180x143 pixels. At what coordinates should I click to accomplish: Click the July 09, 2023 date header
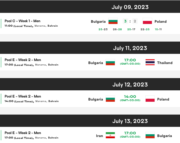(x=130, y=7)
